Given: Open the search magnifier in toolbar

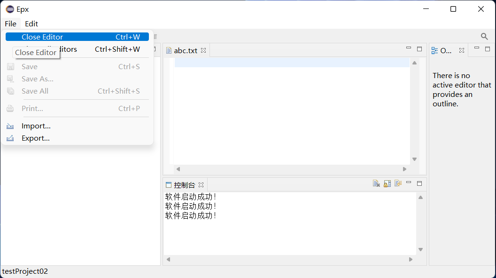Looking at the screenshot, I should point(484,36).
